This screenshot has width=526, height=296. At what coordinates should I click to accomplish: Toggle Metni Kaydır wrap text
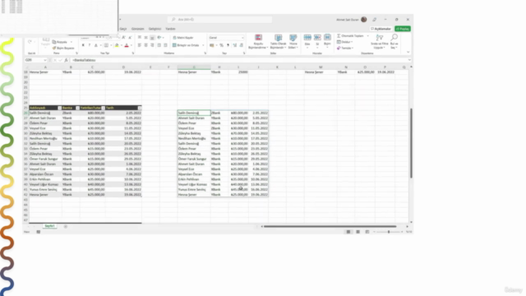(183, 38)
